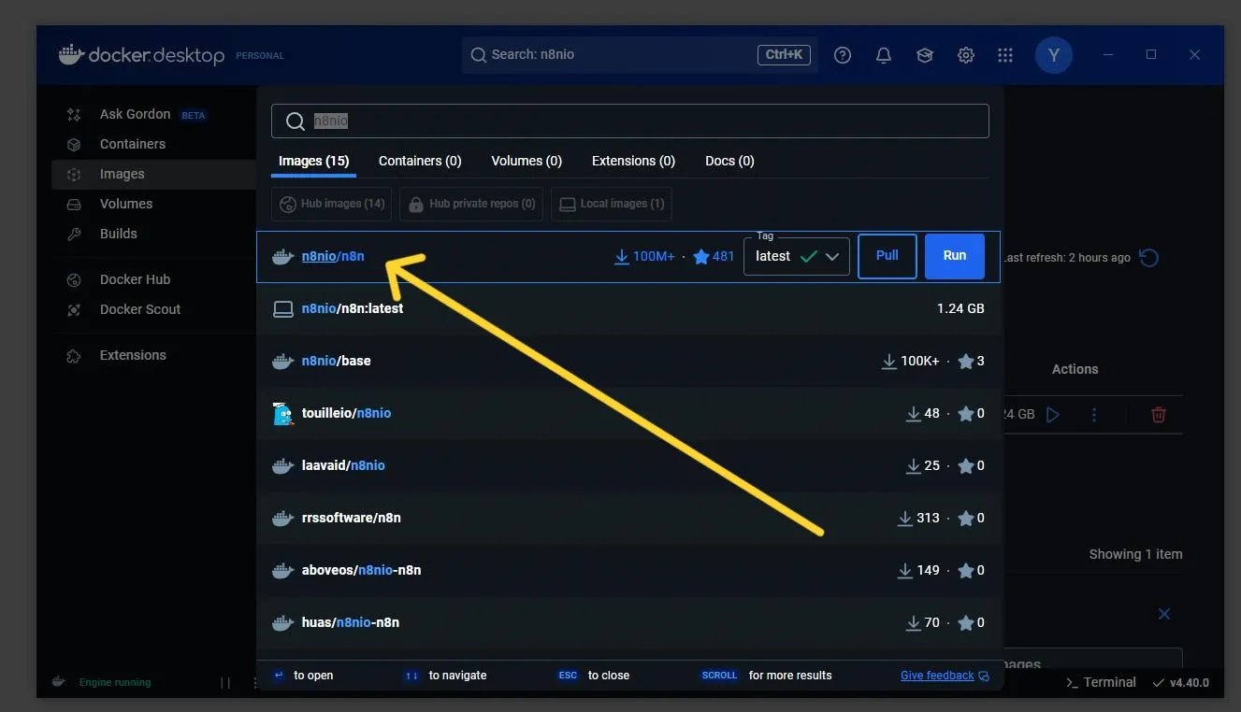Screen dimensions: 1241x712
Task: Open the three-dot actions menu for image
Action: pos(1094,414)
